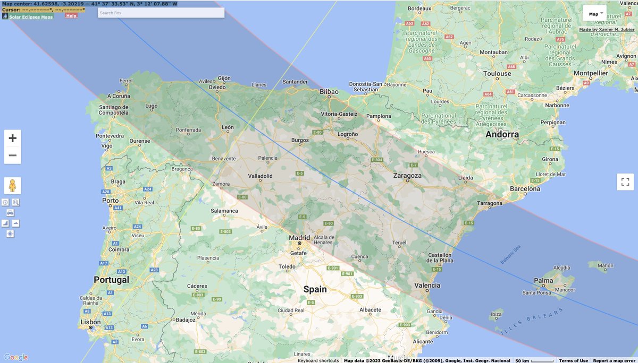Image resolution: width=638 pixels, height=363 pixels.
Task: Click the Salamanca city label
Action: 224,211
